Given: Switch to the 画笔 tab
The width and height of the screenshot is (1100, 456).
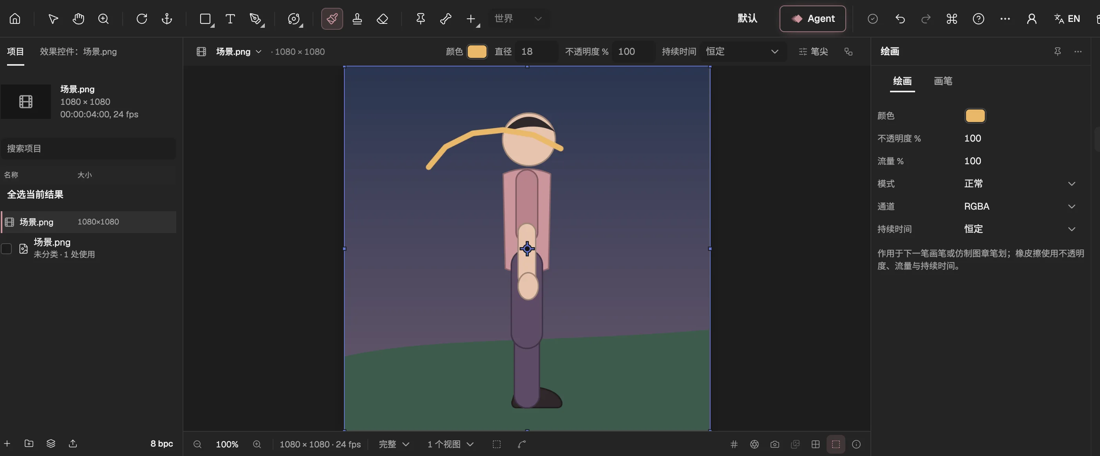Looking at the screenshot, I should [943, 81].
